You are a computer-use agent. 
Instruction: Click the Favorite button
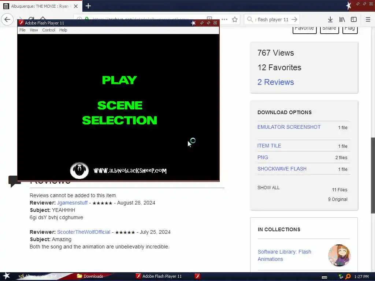304,30
